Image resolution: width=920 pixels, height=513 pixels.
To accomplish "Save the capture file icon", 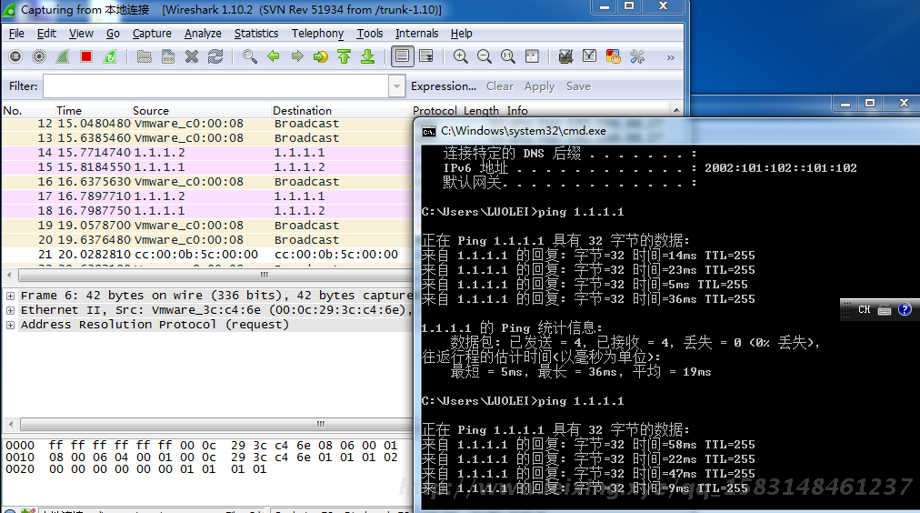I will 168,56.
